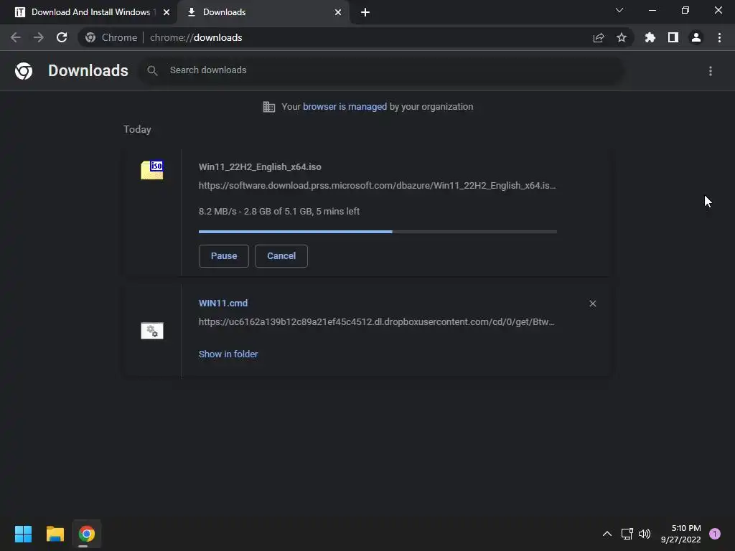Open the volume speaker tray icon

pos(645,534)
